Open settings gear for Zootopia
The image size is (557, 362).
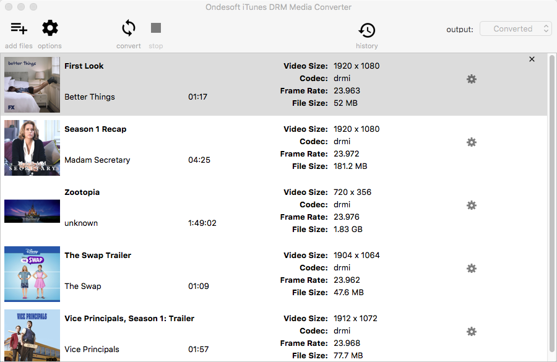click(472, 205)
